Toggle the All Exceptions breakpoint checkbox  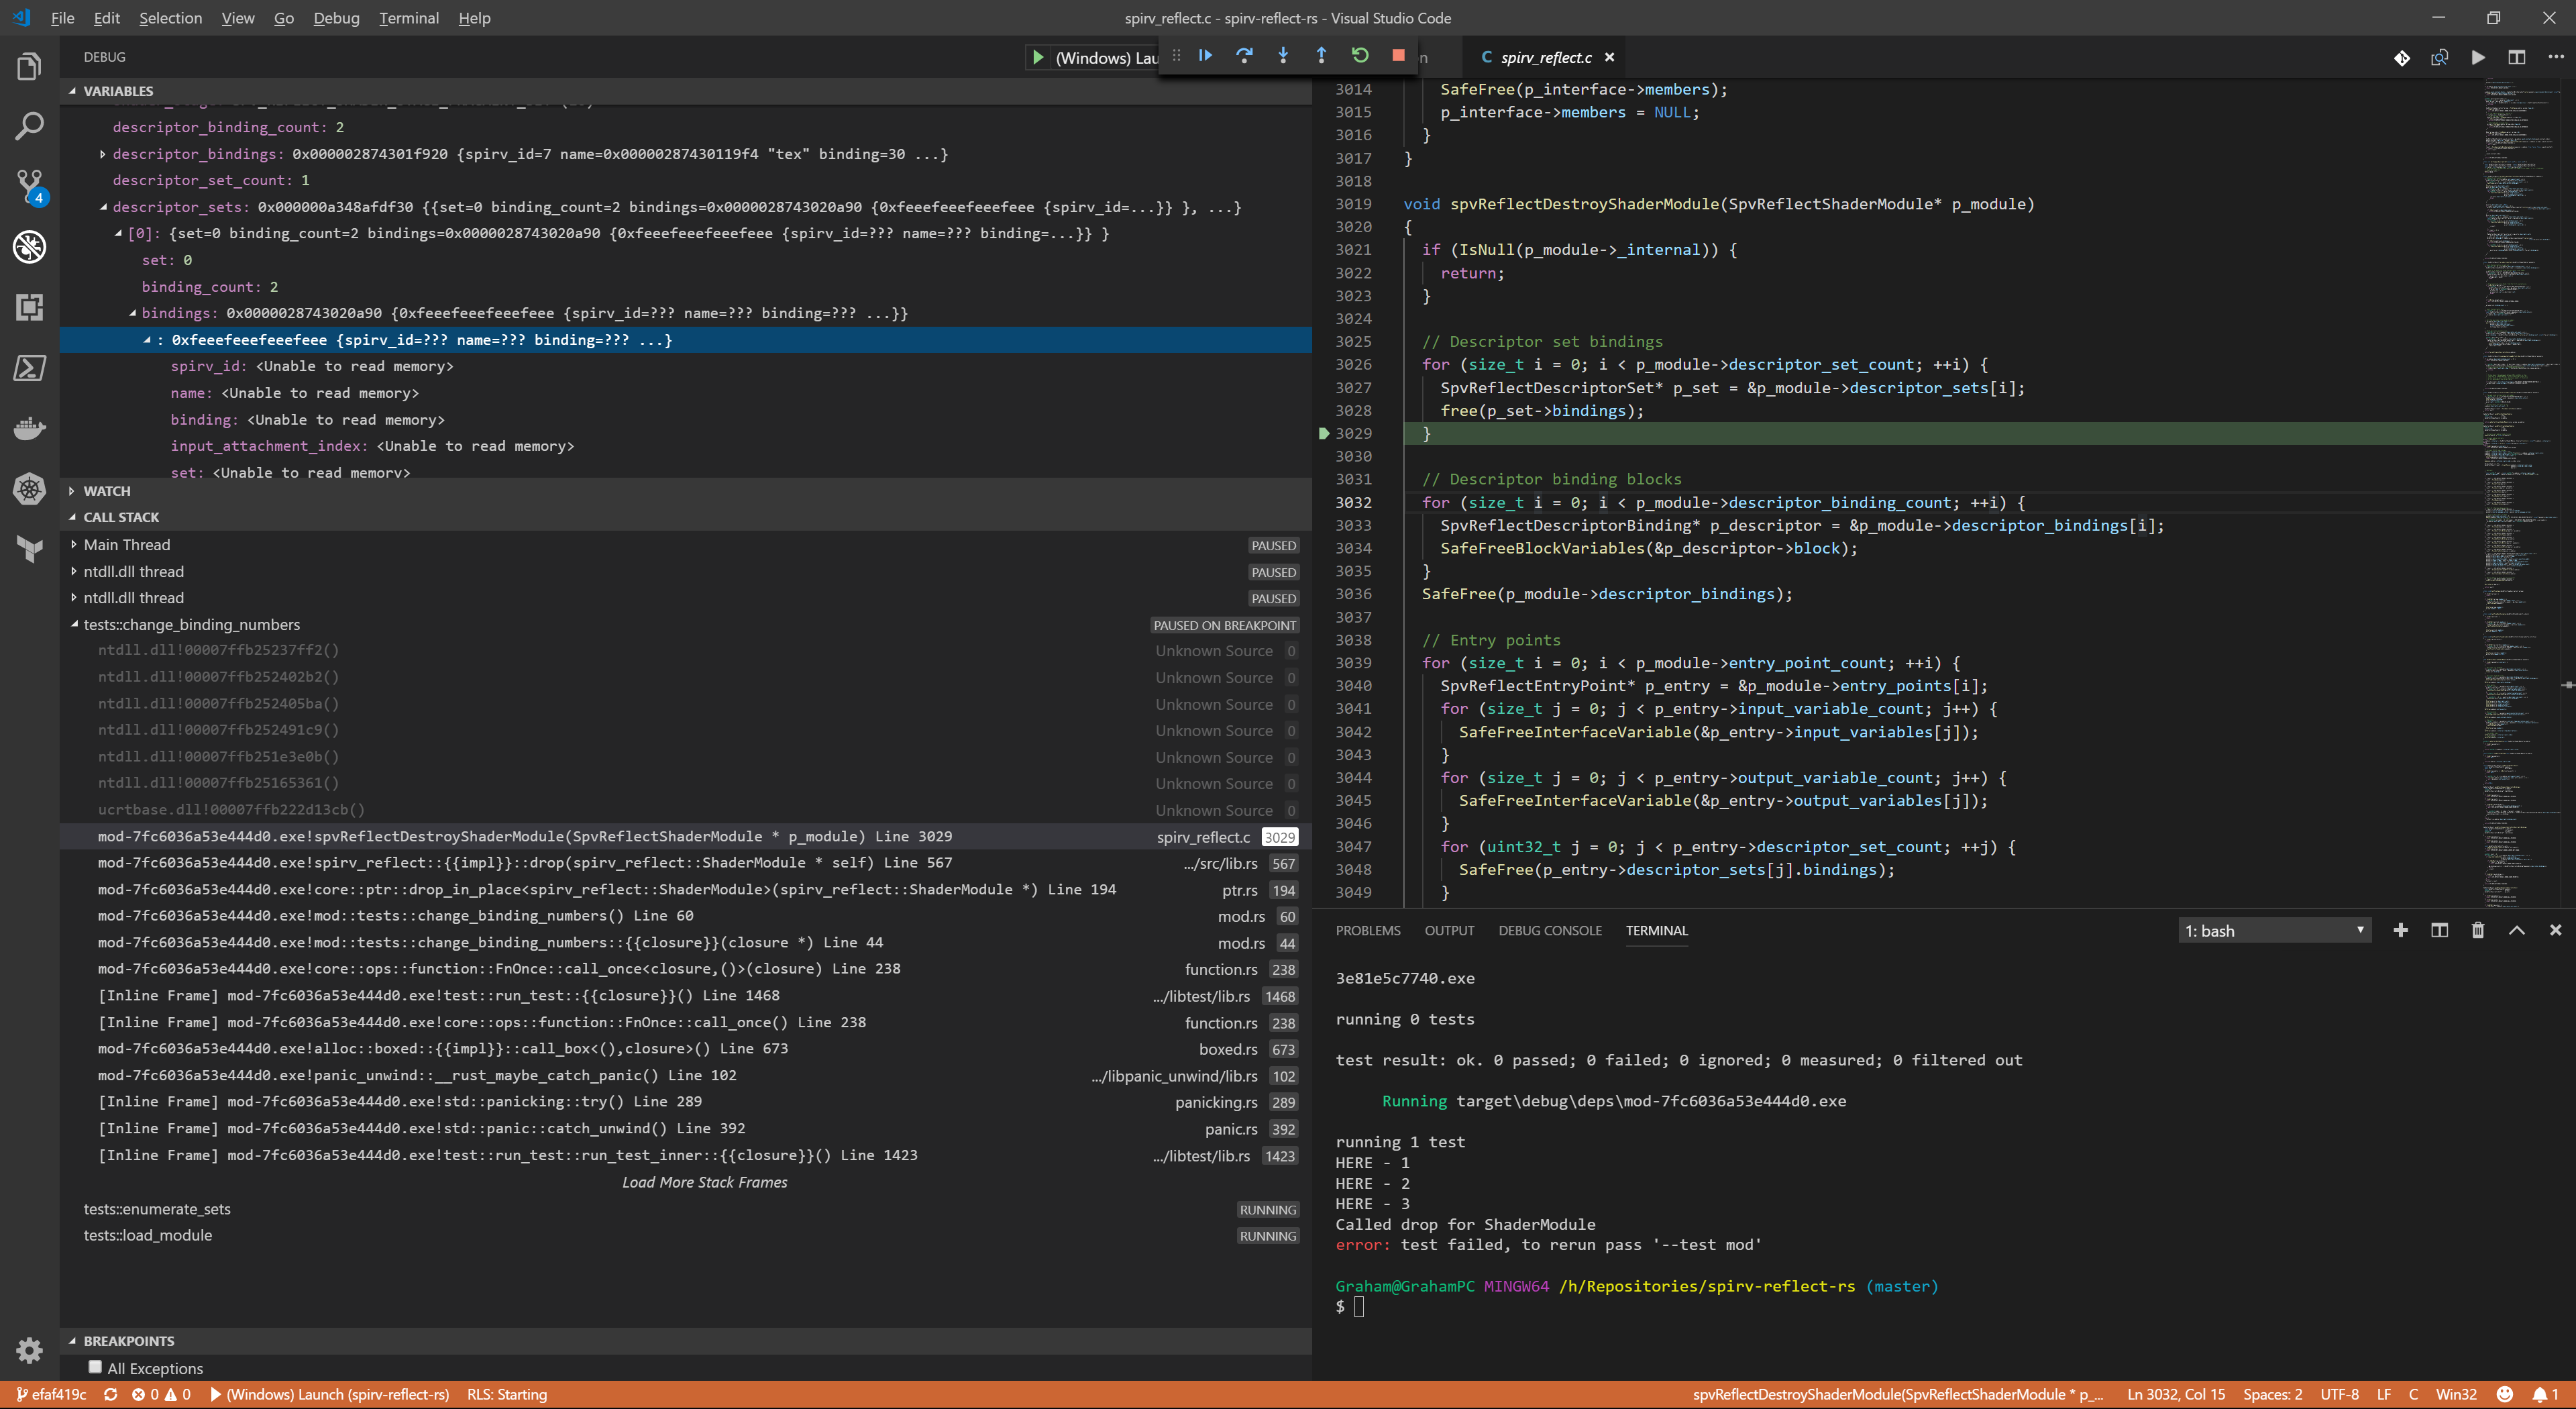click(x=95, y=1367)
